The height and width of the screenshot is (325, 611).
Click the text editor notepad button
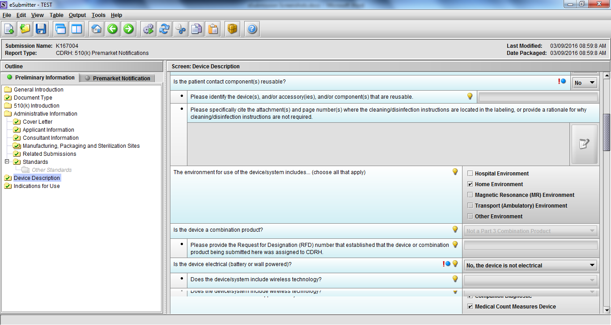coord(584,144)
